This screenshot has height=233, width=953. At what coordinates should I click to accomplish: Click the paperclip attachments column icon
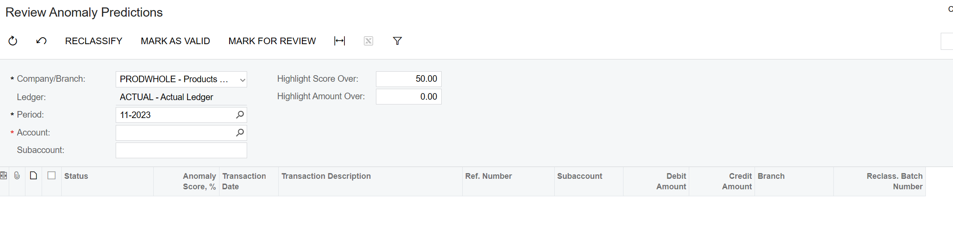(17, 176)
